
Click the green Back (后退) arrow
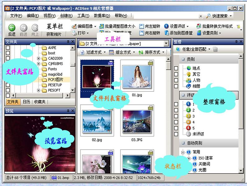(x=12, y=28)
